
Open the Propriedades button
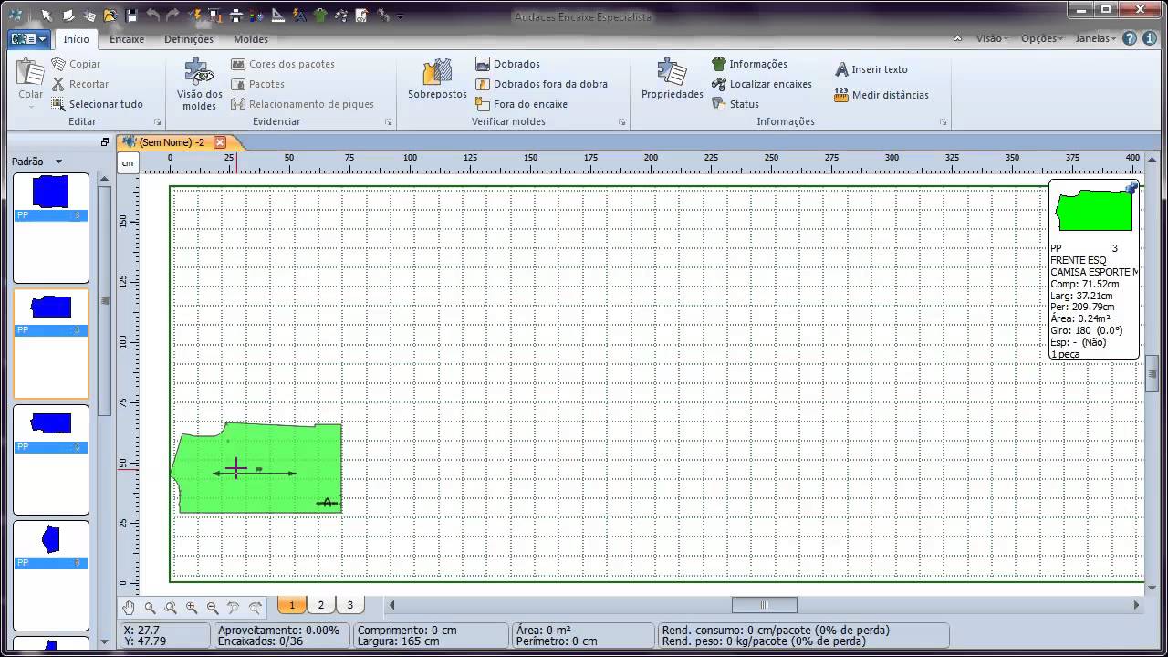coord(672,79)
